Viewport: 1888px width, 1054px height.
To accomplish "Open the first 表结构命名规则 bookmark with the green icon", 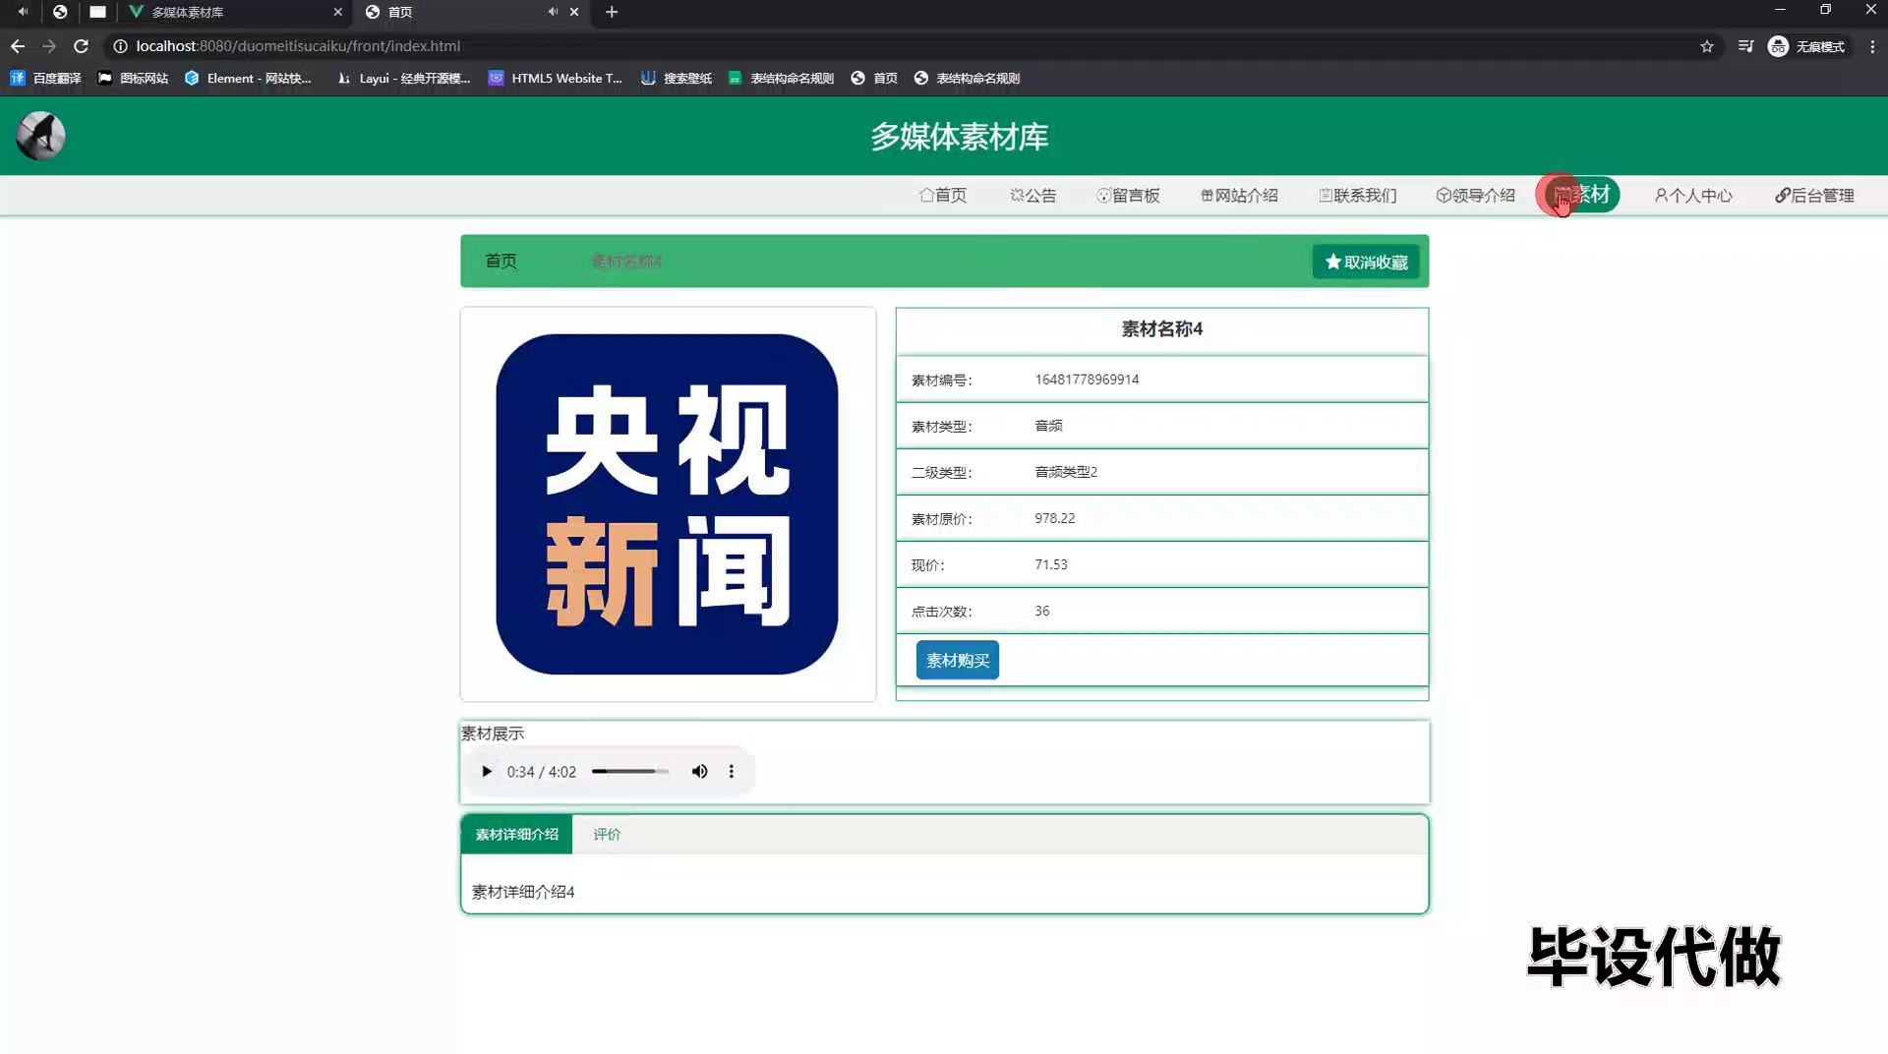I will point(782,79).
